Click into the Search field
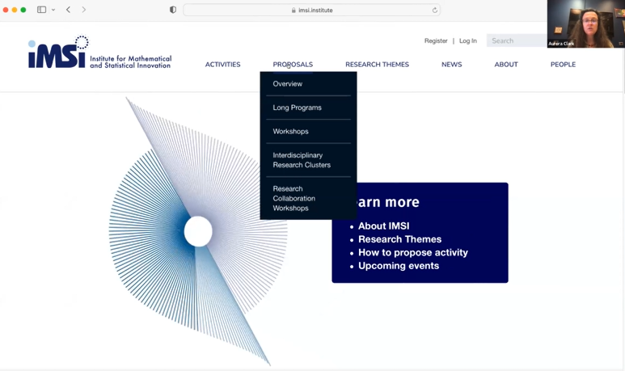Viewport: 625px width, 371px height. [x=515, y=40]
